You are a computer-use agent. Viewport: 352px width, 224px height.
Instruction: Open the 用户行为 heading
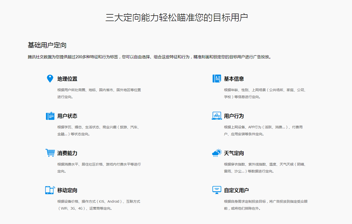point(234,116)
